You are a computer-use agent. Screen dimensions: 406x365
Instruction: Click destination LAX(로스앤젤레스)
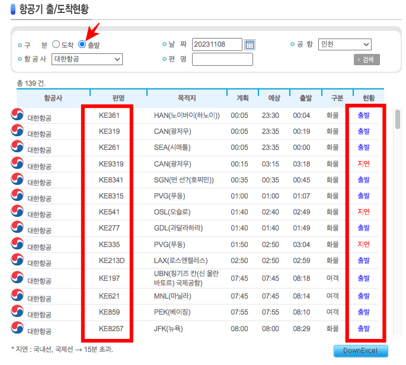click(181, 261)
